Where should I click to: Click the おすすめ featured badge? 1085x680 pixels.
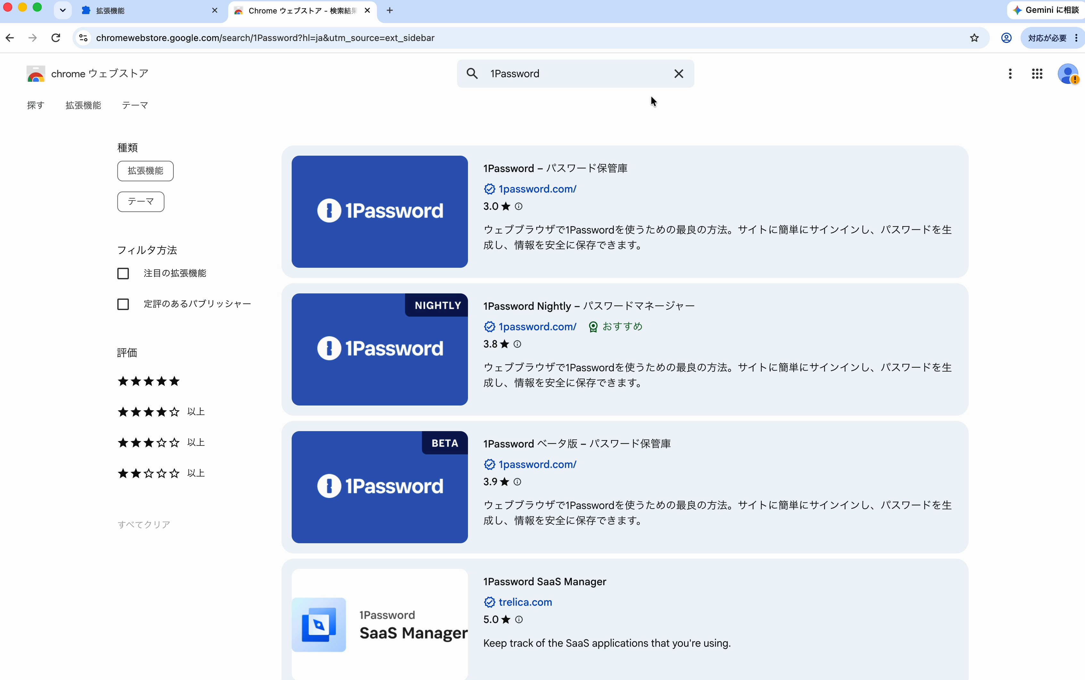click(616, 327)
